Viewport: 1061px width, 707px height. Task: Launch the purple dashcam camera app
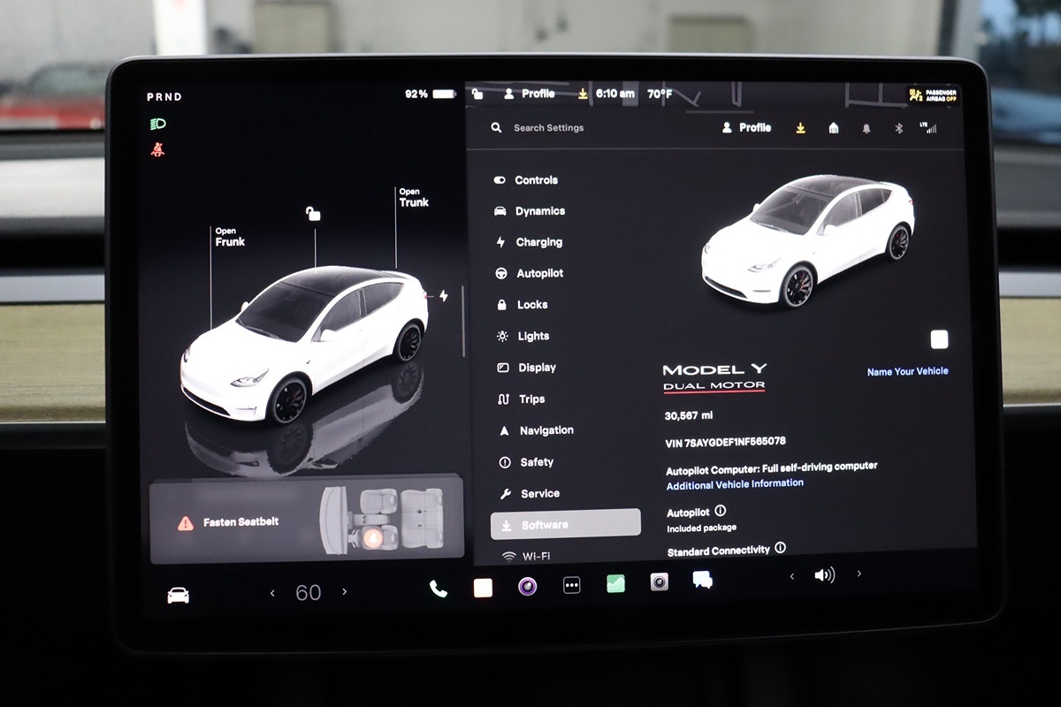[x=527, y=586]
